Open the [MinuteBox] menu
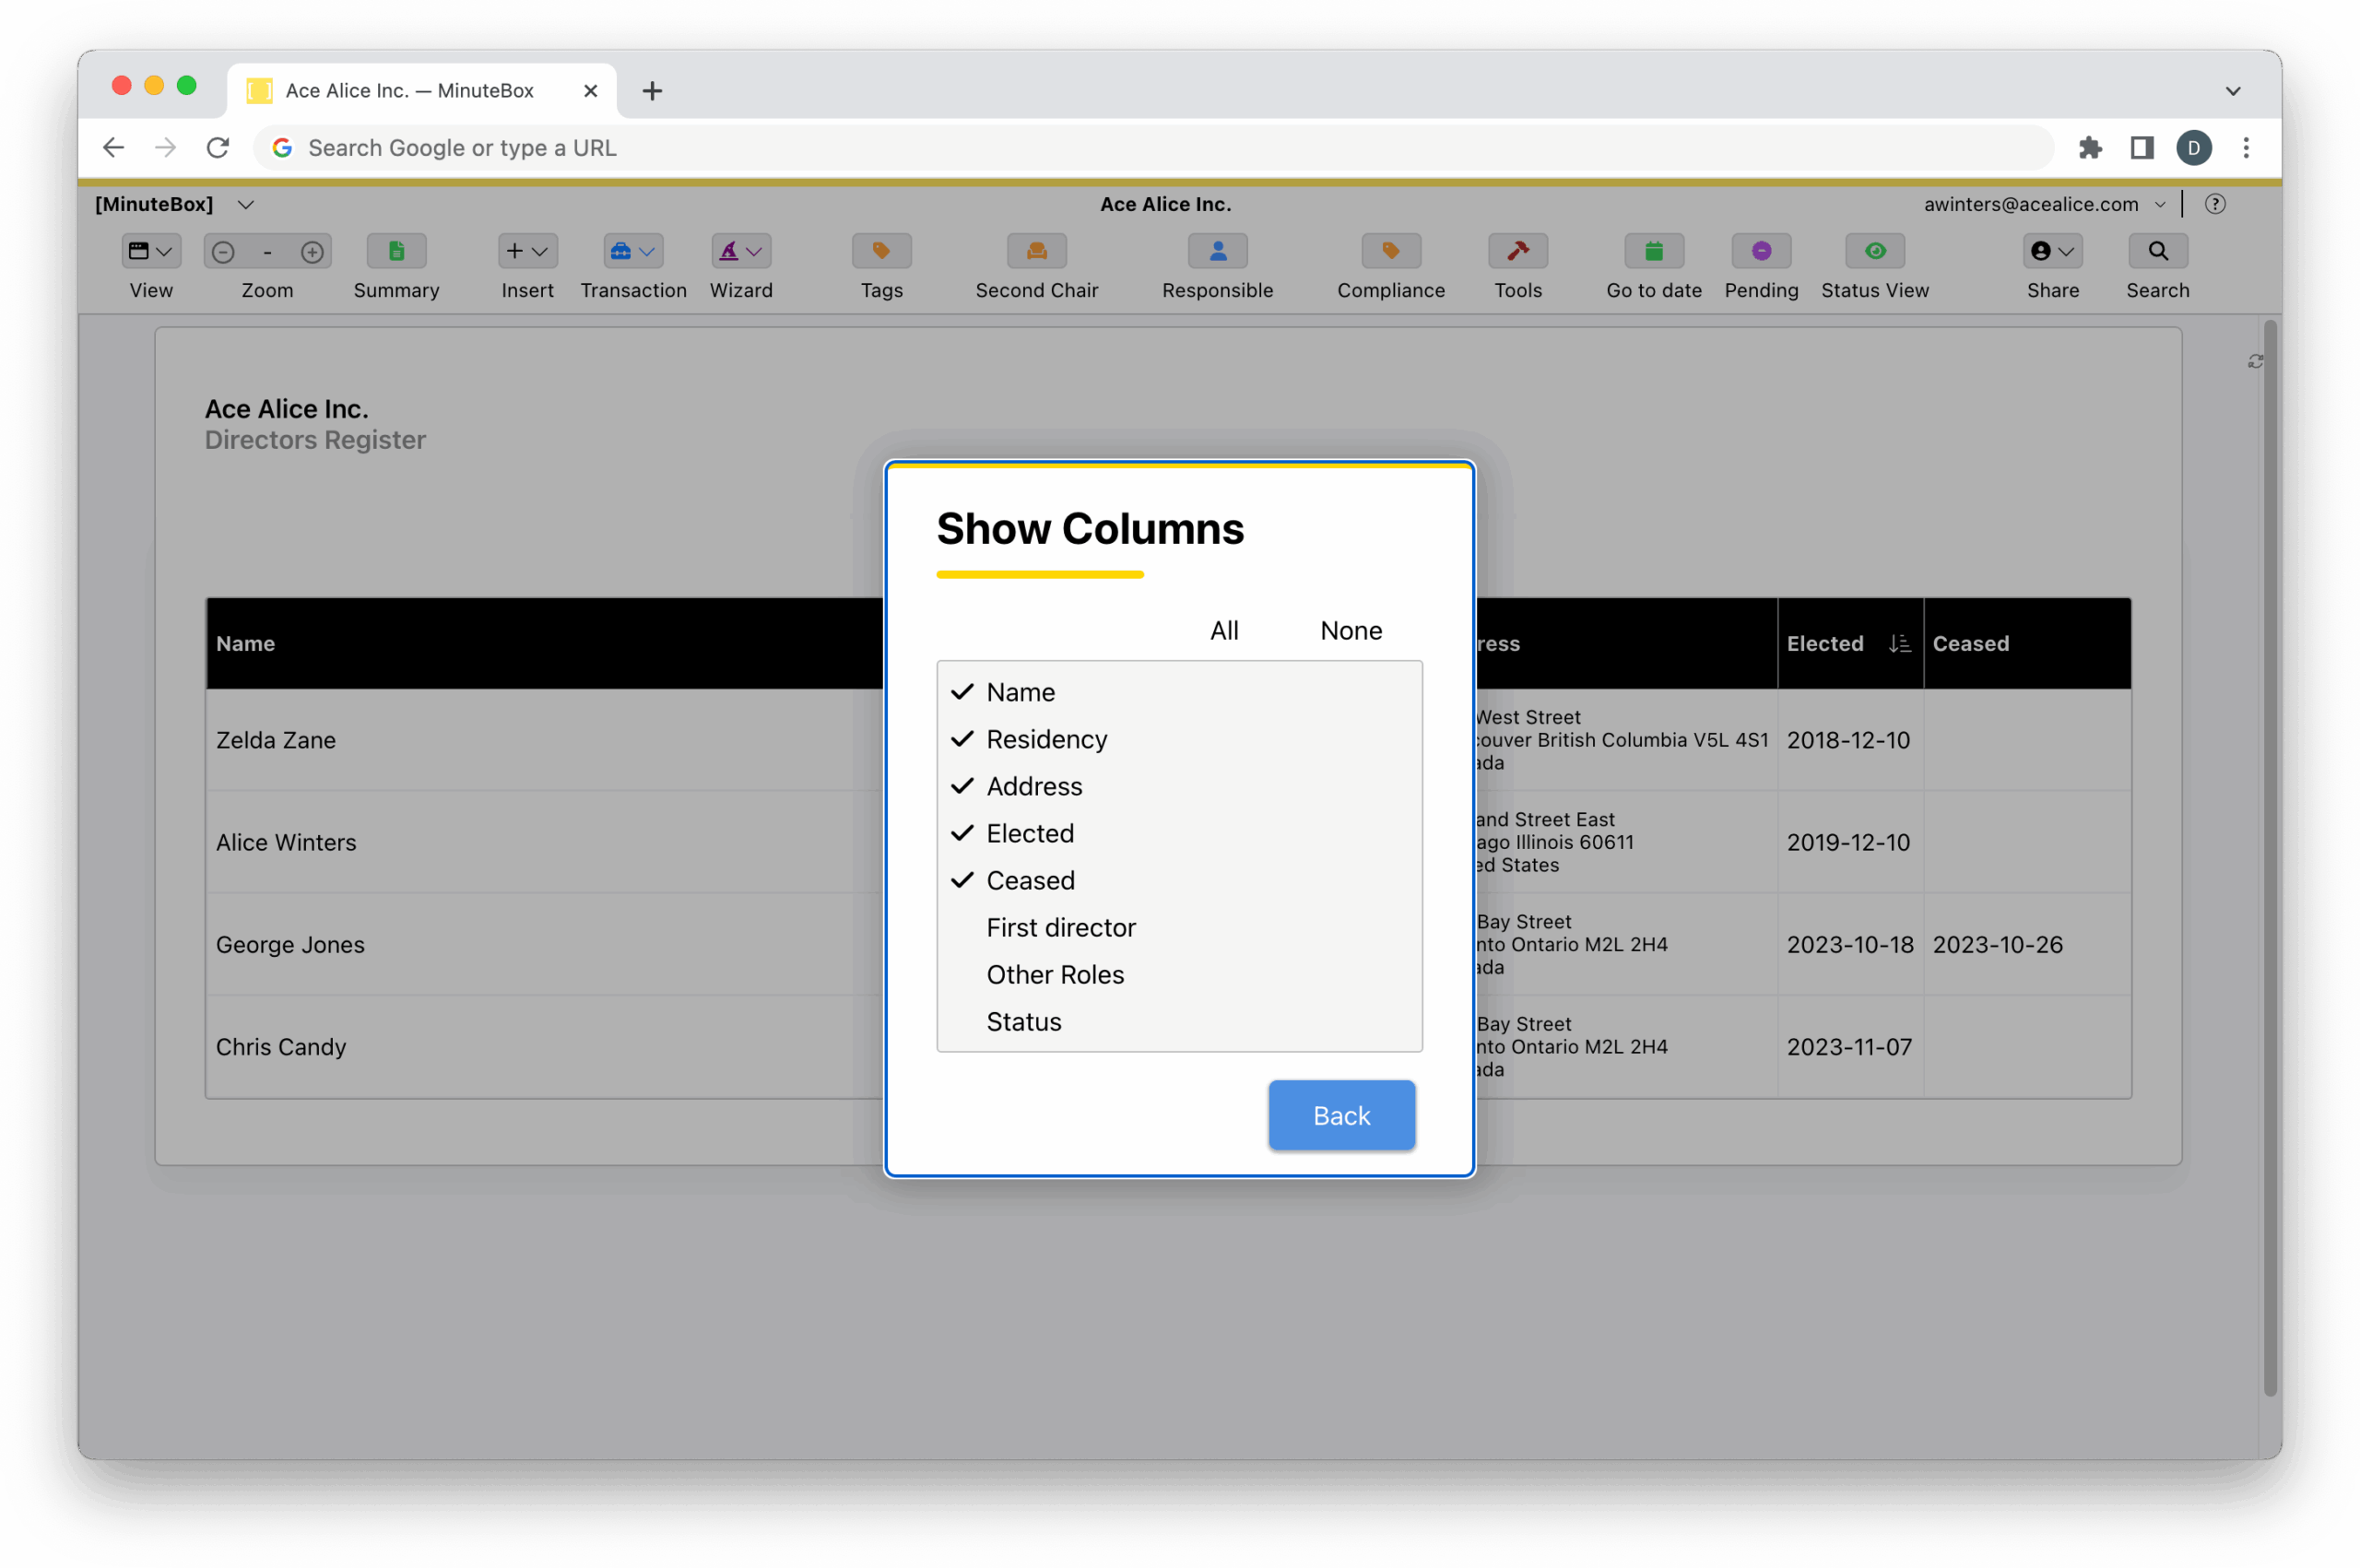Image resolution: width=2360 pixels, height=1568 pixels. (x=174, y=204)
